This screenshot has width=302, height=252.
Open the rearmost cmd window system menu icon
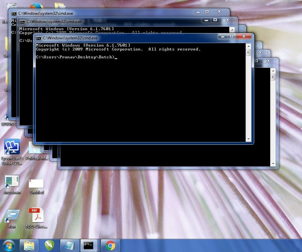14,13
